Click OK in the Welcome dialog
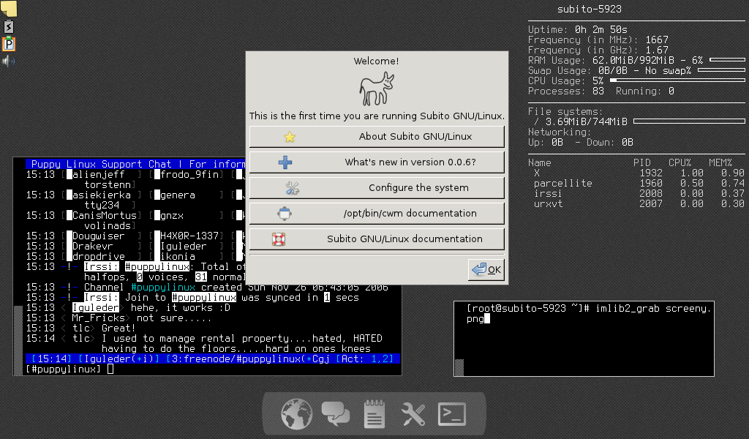The width and height of the screenshot is (749, 439). [x=486, y=270]
